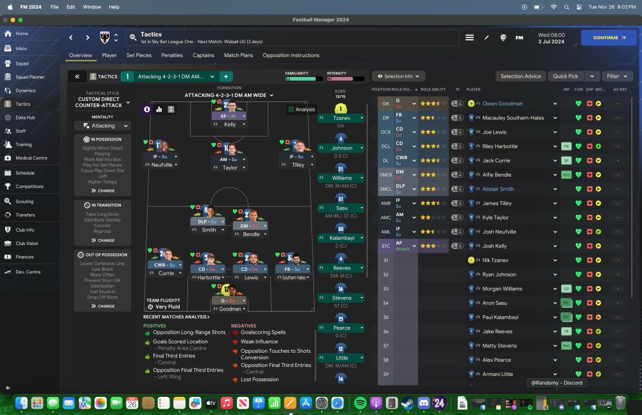Toggle player instructions icon for Alfie Bendle

click(x=457, y=174)
